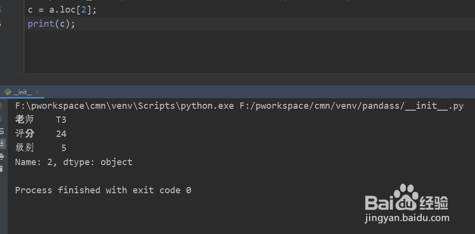Clear console with the trash icon
This screenshot has width=475, height=234.
[2, 168]
